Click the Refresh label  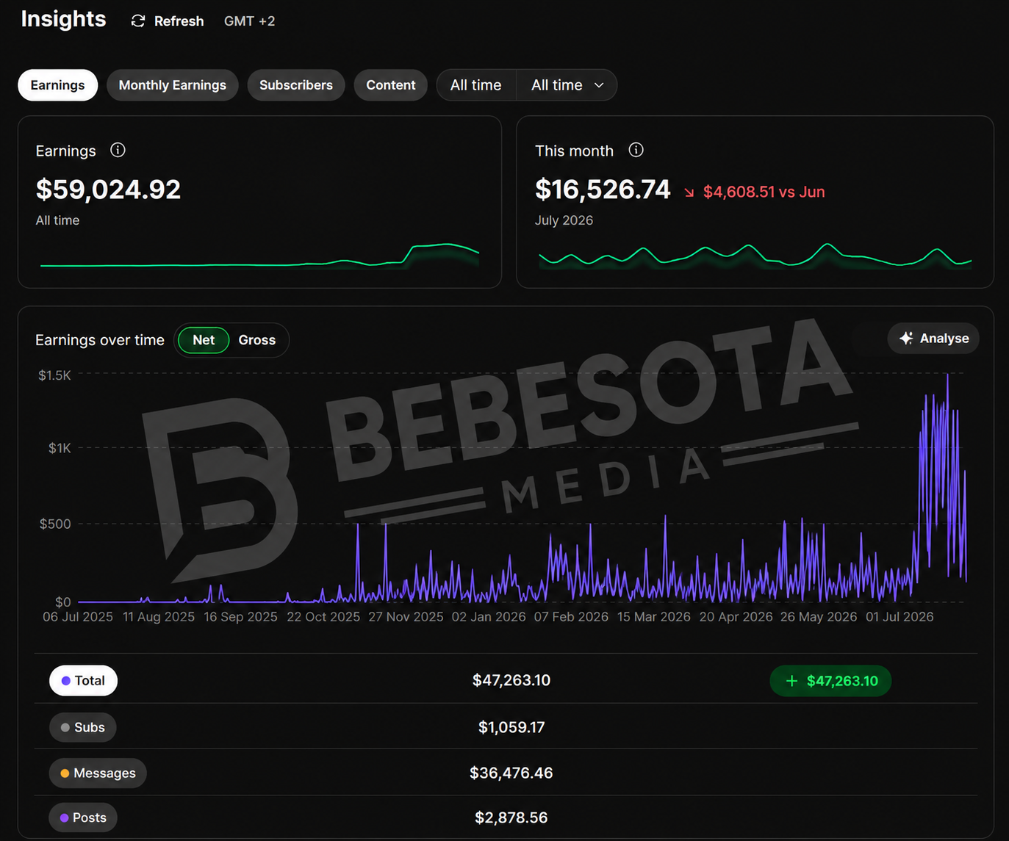click(x=179, y=21)
